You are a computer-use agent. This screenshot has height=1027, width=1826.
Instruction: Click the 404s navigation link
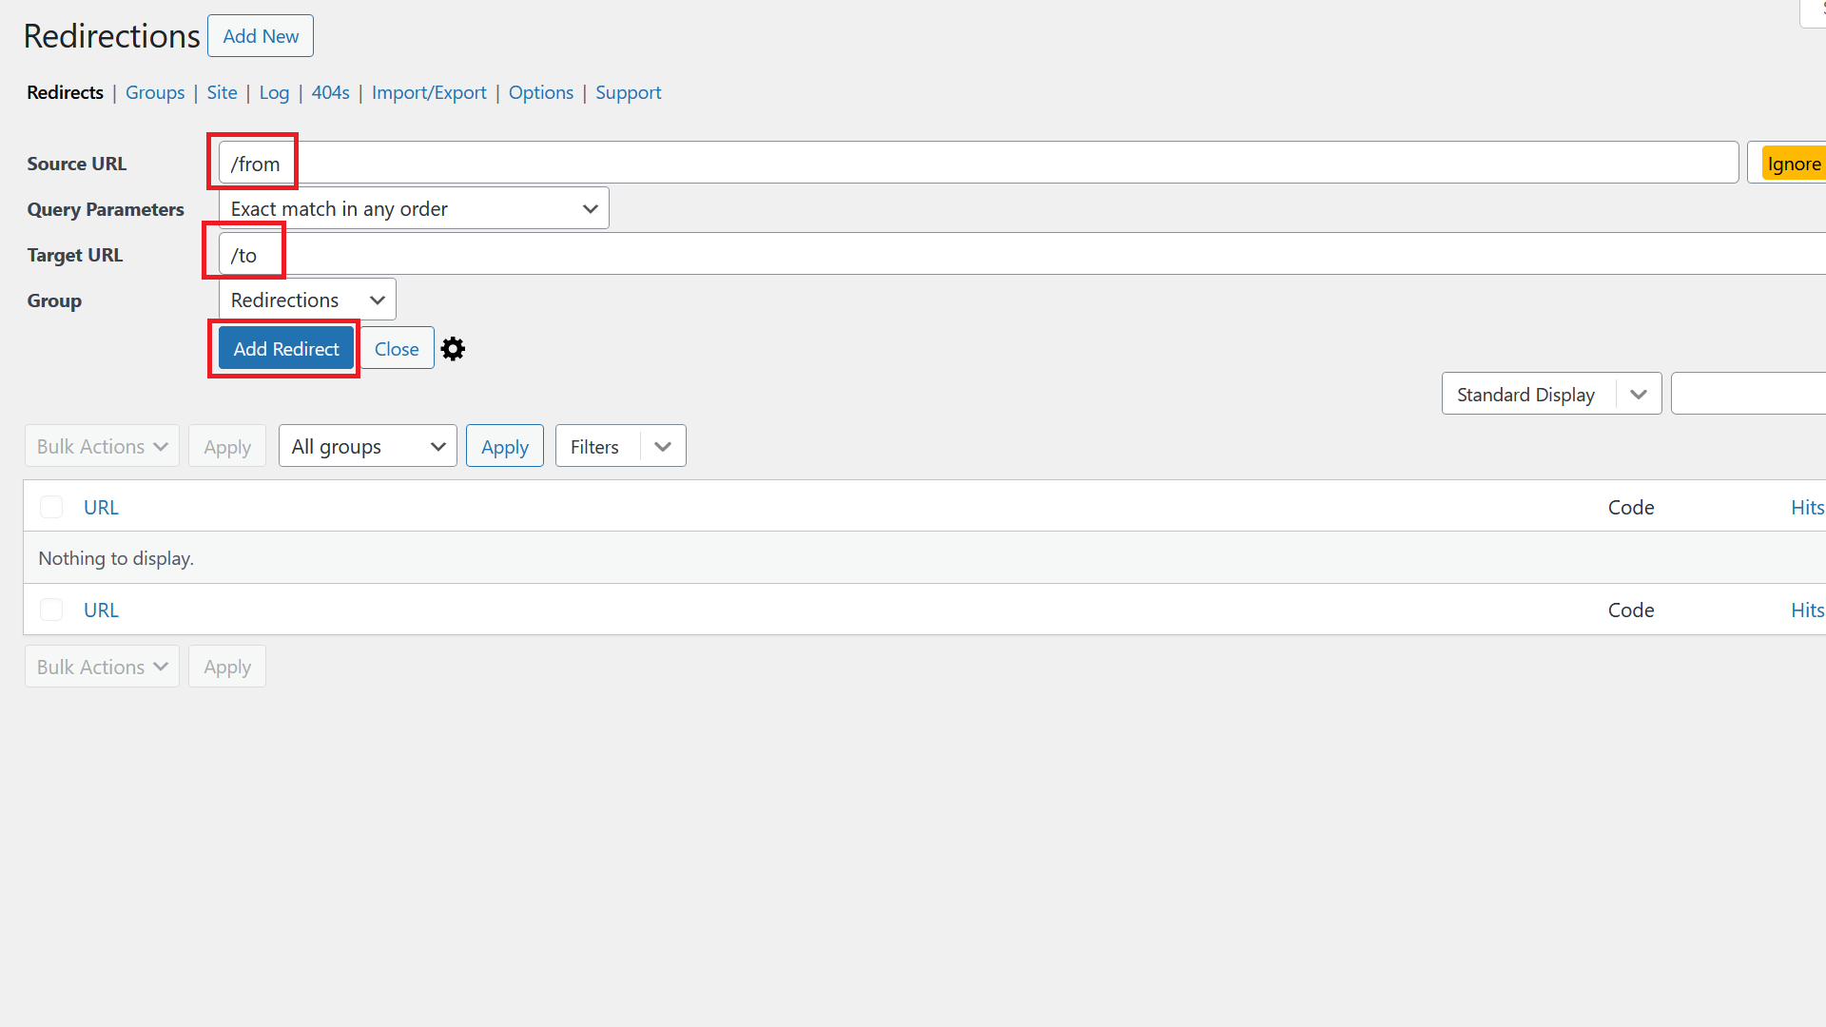[x=328, y=91]
